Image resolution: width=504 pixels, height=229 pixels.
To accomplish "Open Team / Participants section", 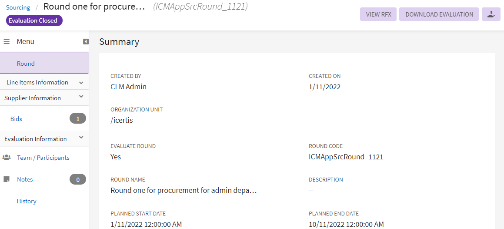I will click(x=43, y=158).
